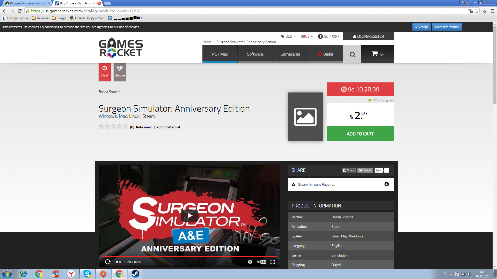The width and height of the screenshot is (497, 279).
Task: Rate the game five stars
Action: [x=126, y=127]
